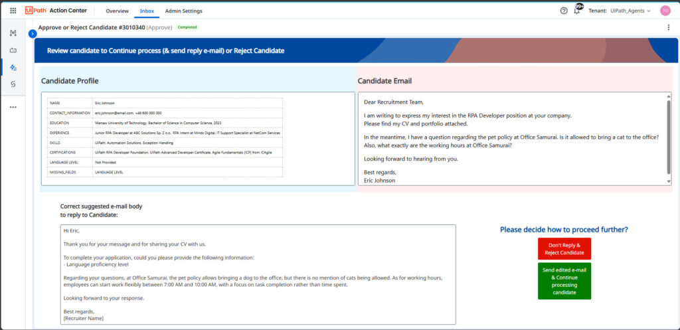The width and height of the screenshot is (680, 330).
Task: Click Please decide how to proceed further text
Action: point(564,229)
